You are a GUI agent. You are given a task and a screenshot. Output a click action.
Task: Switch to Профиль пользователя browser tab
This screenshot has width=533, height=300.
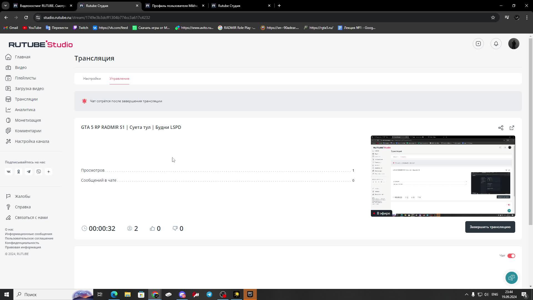pyautogui.click(x=175, y=6)
